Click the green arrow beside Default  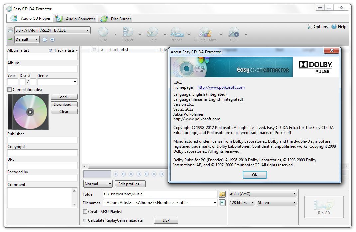(x=10, y=39)
